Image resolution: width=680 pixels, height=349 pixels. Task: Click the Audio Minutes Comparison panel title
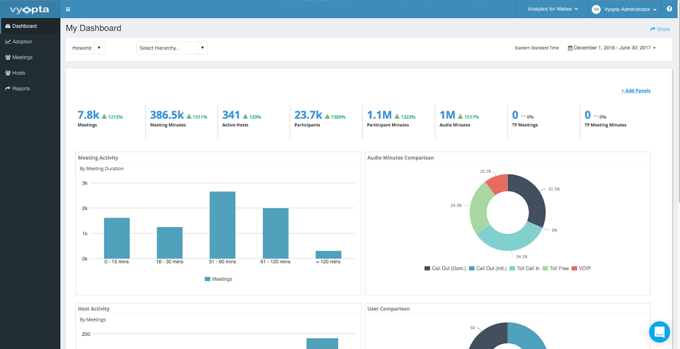(400, 158)
